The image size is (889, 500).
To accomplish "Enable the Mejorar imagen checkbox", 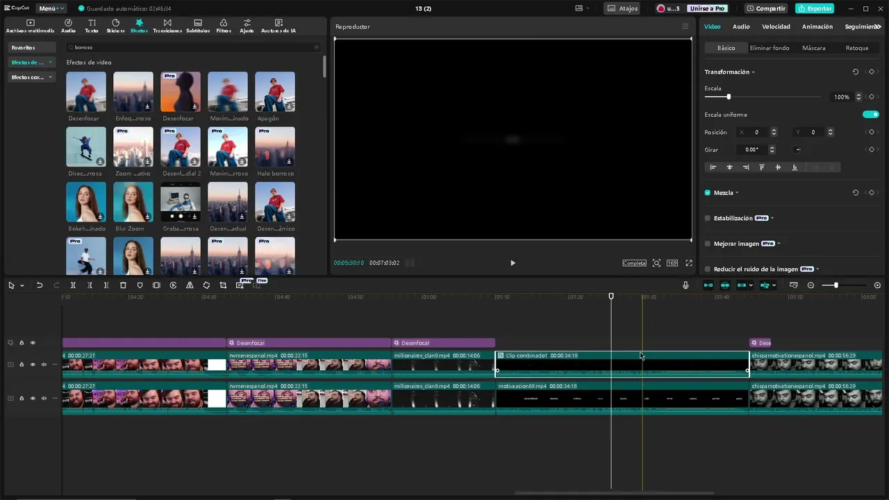I will 708,244.
